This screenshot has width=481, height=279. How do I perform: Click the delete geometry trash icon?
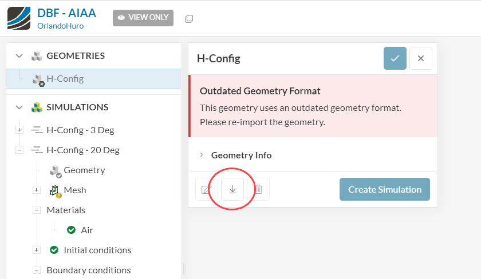[258, 189]
